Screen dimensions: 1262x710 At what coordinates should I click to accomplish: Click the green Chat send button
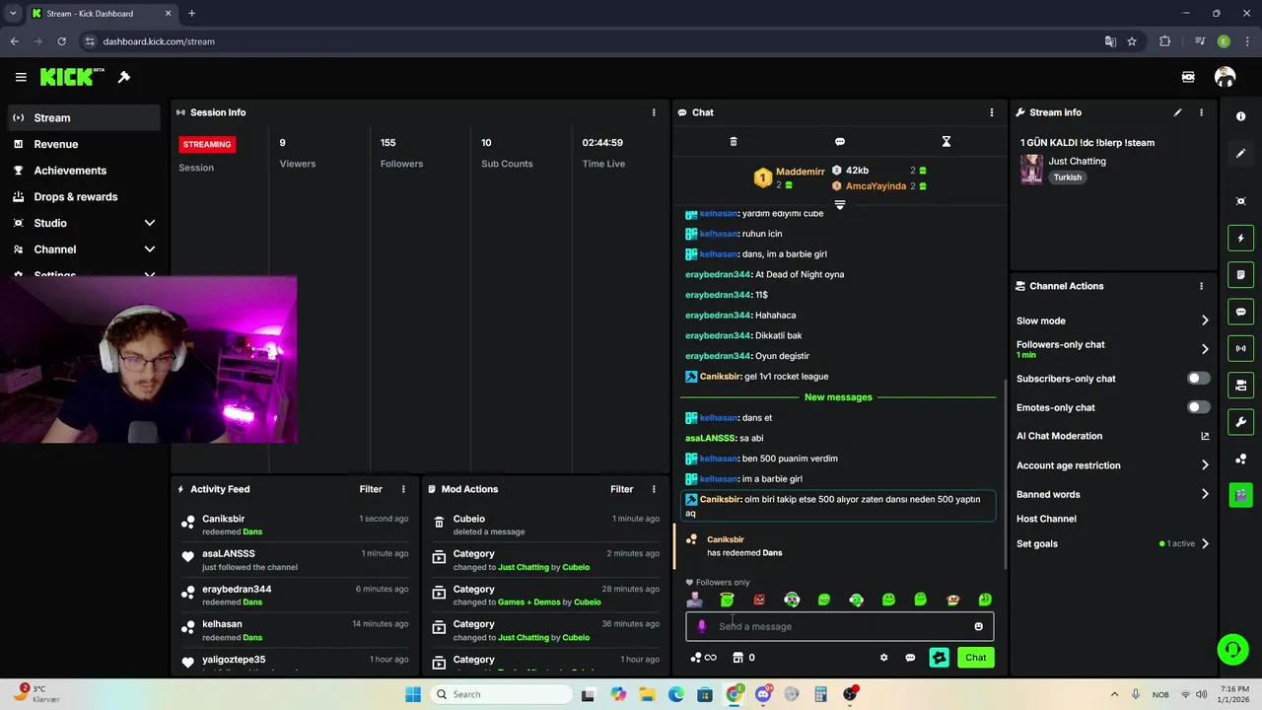click(975, 658)
